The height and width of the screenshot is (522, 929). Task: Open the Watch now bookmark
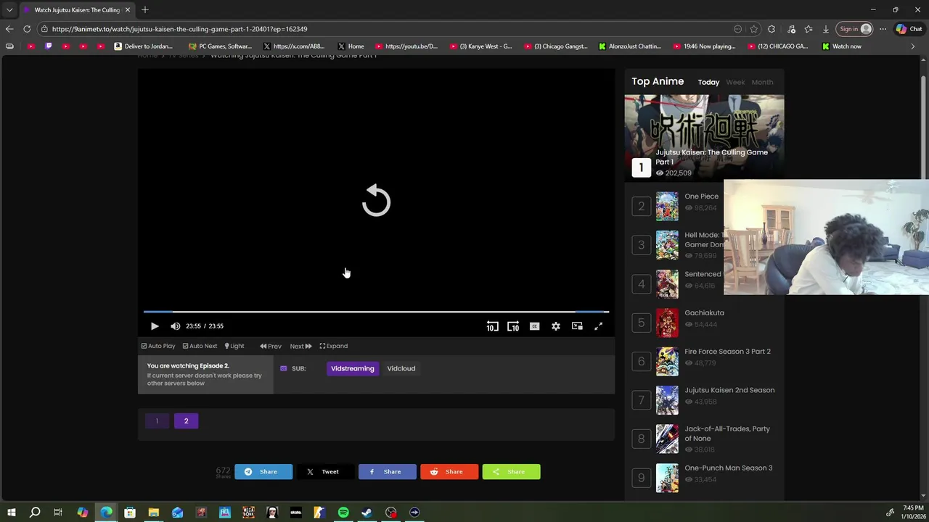click(842, 46)
